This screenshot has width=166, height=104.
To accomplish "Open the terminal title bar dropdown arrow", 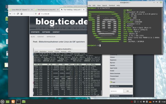I will tap(154, 2).
